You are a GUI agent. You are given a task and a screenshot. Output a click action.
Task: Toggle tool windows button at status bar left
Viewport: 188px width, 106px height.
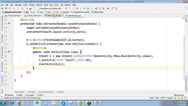(x=2, y=98)
